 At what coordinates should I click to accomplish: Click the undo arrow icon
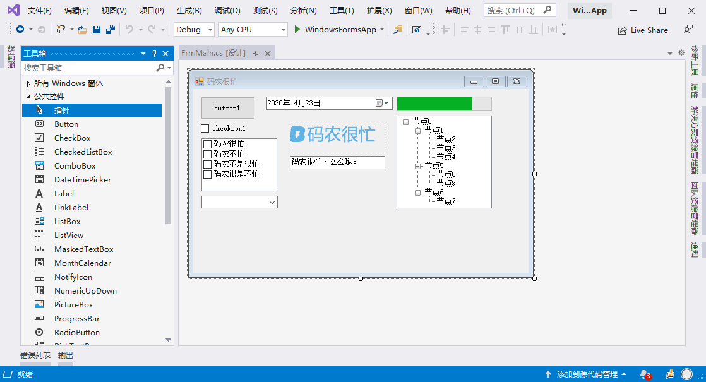(129, 30)
